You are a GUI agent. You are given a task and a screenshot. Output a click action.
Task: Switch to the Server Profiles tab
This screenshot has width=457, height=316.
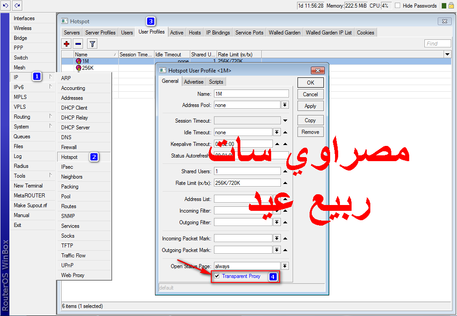(x=100, y=32)
